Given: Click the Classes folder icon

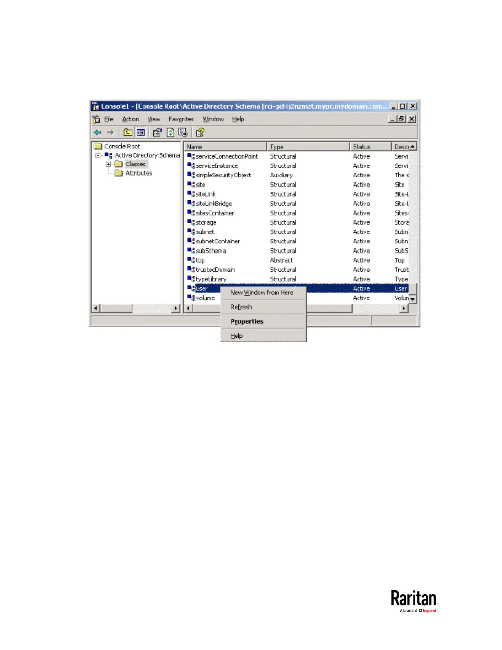Looking at the screenshot, I should point(119,164).
